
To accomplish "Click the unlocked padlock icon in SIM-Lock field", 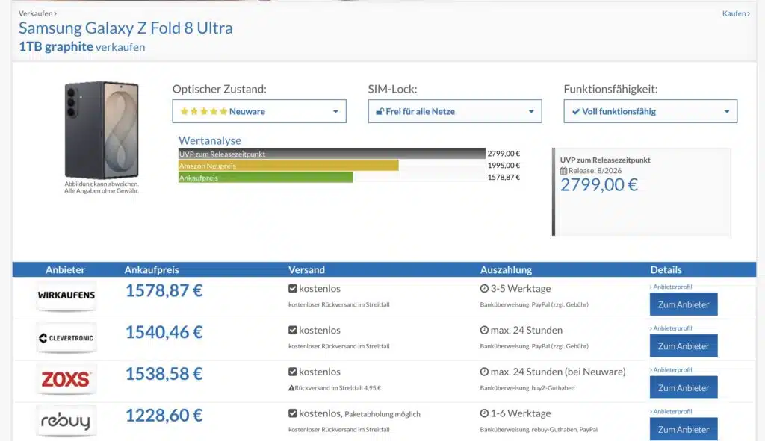I will coord(380,112).
